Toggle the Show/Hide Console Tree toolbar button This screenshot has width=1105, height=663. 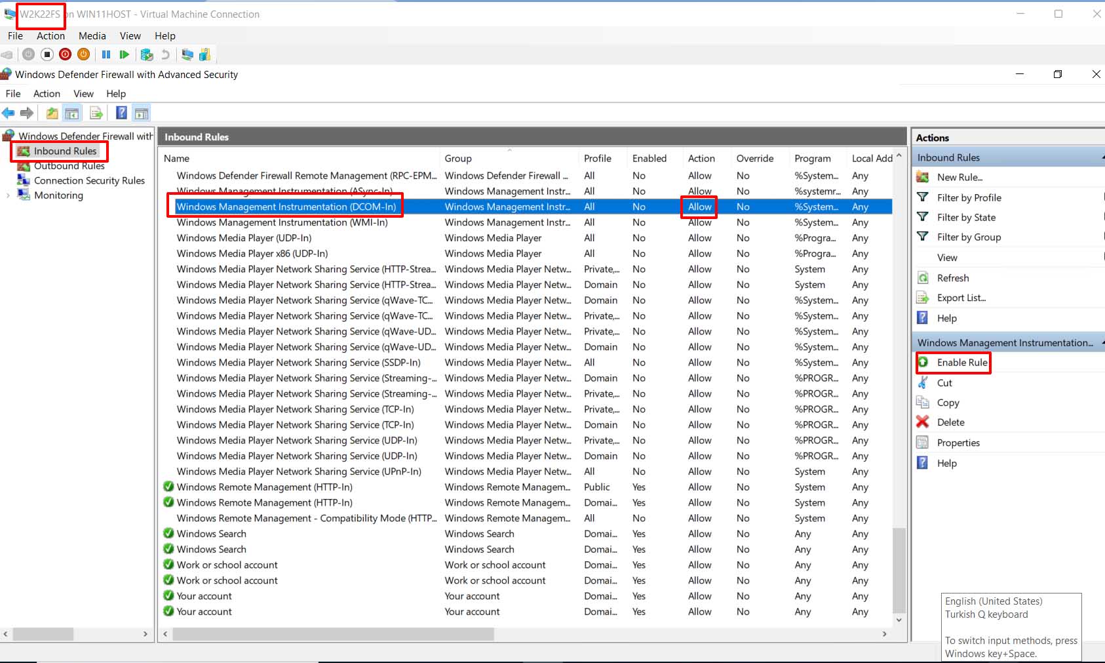click(71, 113)
